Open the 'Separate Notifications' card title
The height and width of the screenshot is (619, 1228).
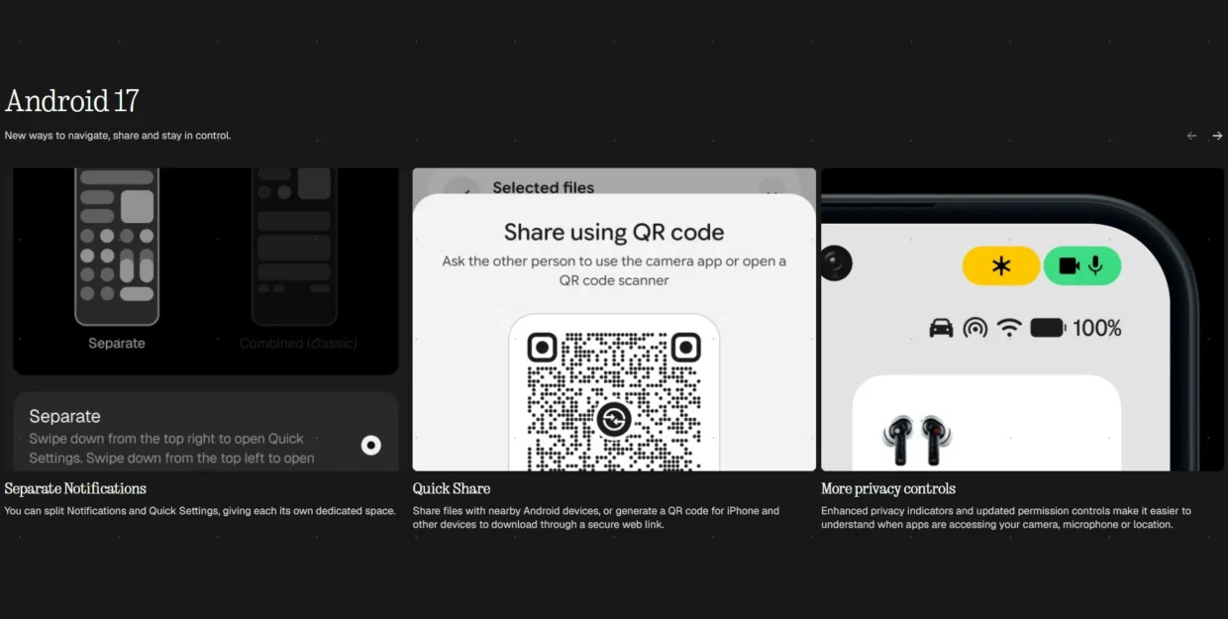click(75, 488)
